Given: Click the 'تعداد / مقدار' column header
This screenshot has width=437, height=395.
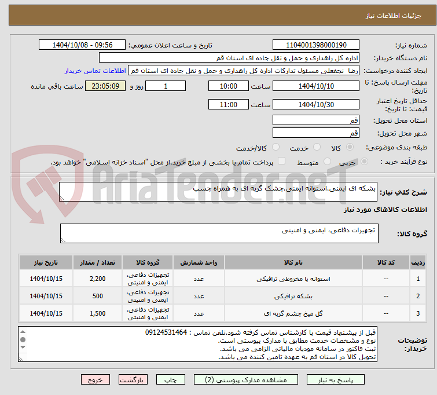Looking at the screenshot, I should tap(98, 262).
